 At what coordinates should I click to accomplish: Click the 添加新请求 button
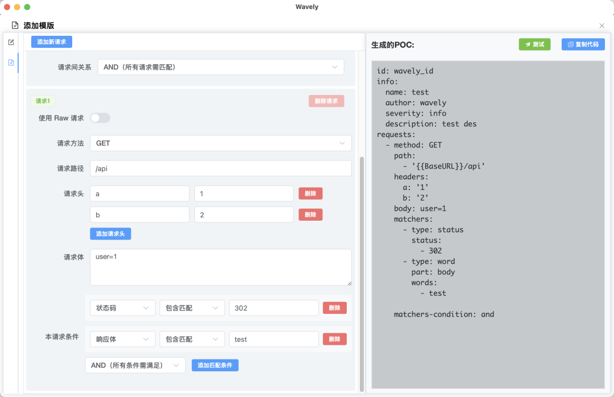pos(52,42)
